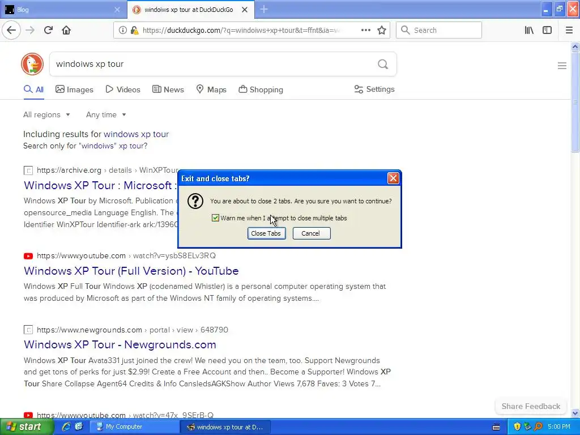
Task: Open the Windows start button
Action: point(27,427)
